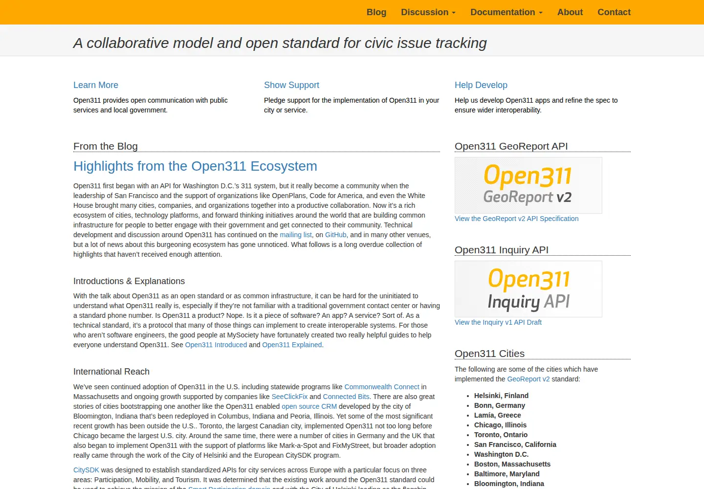The height and width of the screenshot is (489, 704).
Task: Follow the Help Develop link
Action: (481, 85)
